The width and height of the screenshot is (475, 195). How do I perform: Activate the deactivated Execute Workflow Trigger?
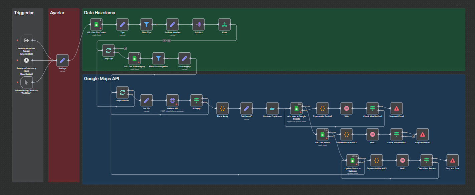coord(26,40)
